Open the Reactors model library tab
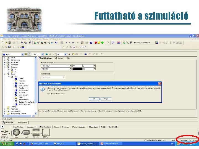This screenshot has height=149, width=199. [65, 127]
